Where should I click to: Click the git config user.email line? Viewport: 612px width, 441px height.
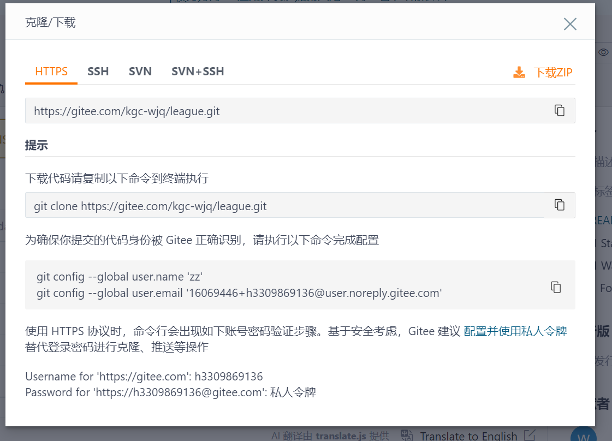[239, 293]
